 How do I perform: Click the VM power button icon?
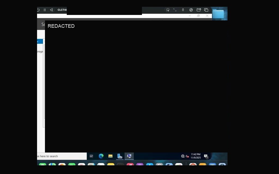pos(38,10)
